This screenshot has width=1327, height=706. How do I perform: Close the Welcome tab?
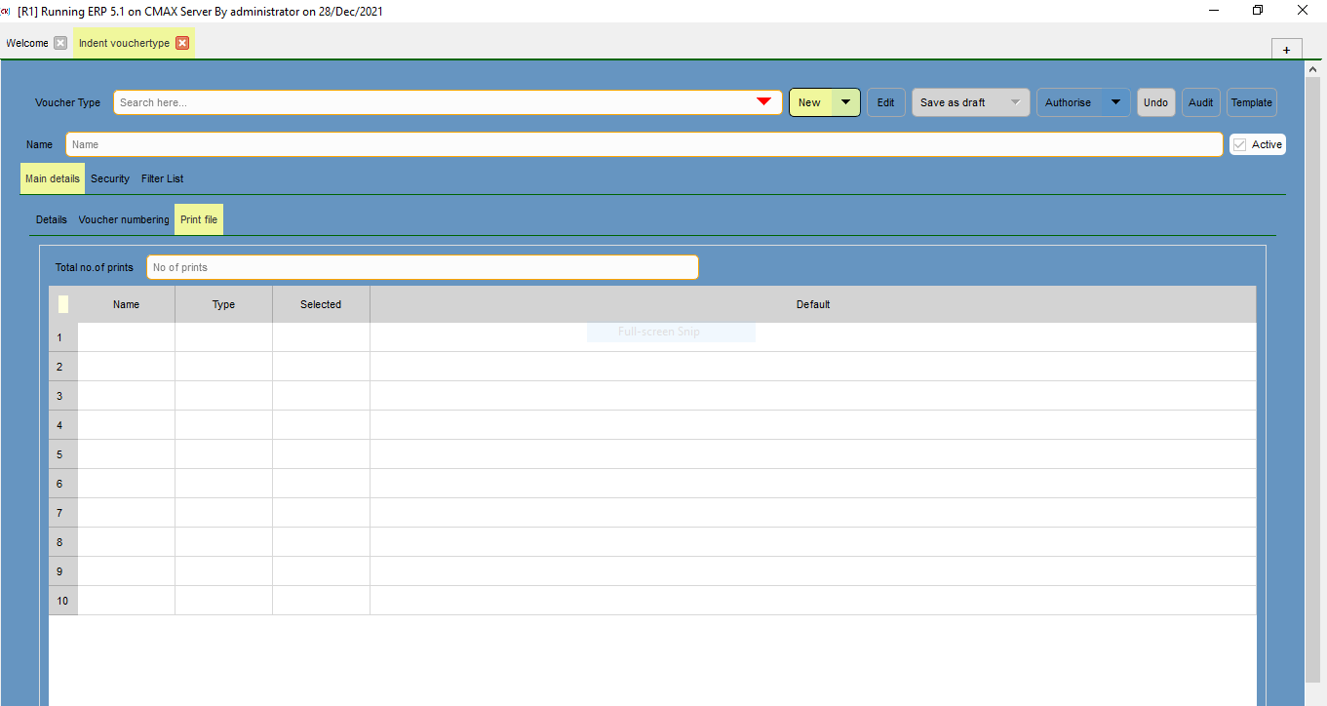tap(60, 43)
